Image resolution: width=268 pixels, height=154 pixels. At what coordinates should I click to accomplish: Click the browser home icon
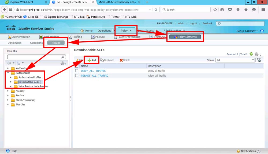246,10
